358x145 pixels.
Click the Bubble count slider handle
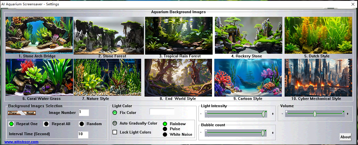click(x=263, y=133)
